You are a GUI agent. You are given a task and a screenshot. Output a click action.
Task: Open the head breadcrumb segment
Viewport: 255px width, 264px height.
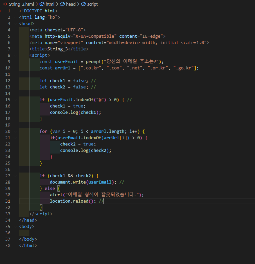point(71,4)
